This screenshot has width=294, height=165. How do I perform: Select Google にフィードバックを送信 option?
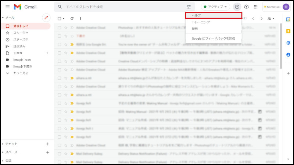(211, 38)
